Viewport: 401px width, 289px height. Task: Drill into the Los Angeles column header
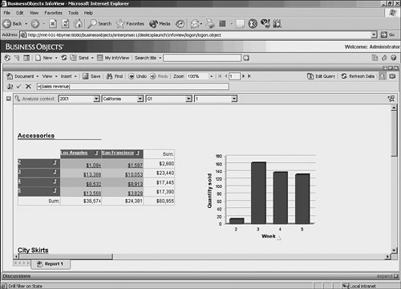coord(74,153)
